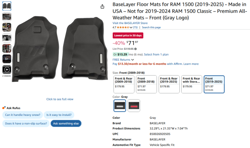Choose the Front (2009-2018) size option
Viewport: 250px width, 148px height.
[146, 84]
